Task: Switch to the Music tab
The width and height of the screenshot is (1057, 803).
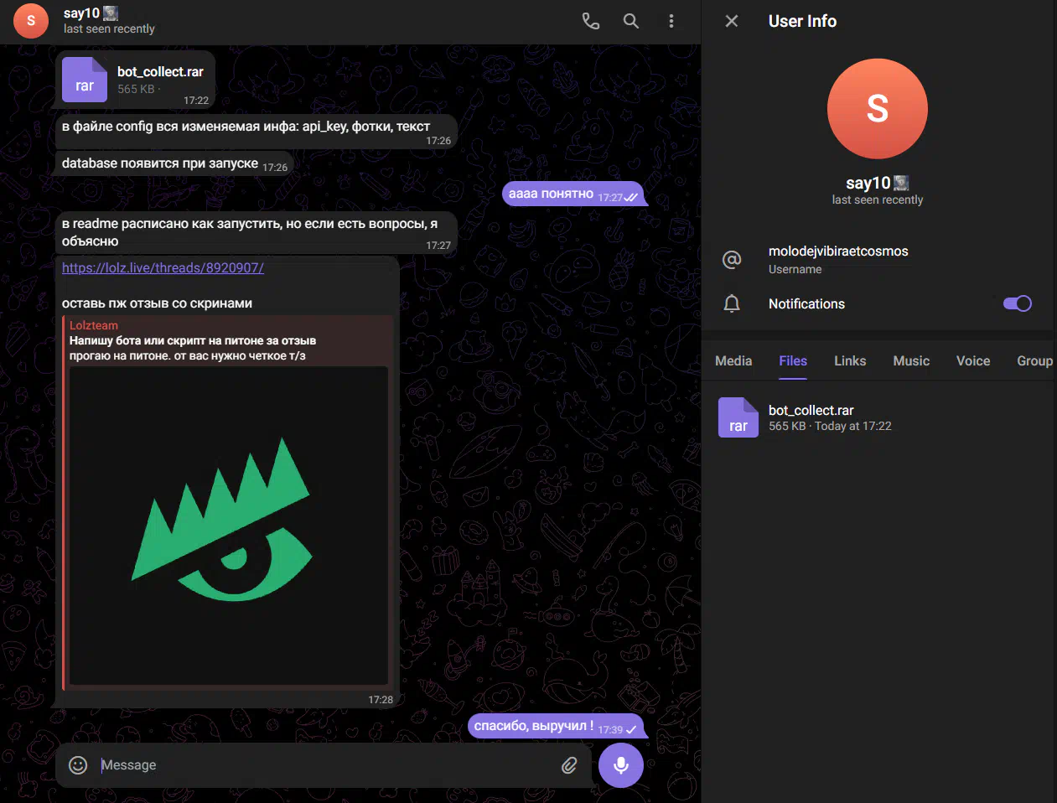Action: (x=911, y=360)
